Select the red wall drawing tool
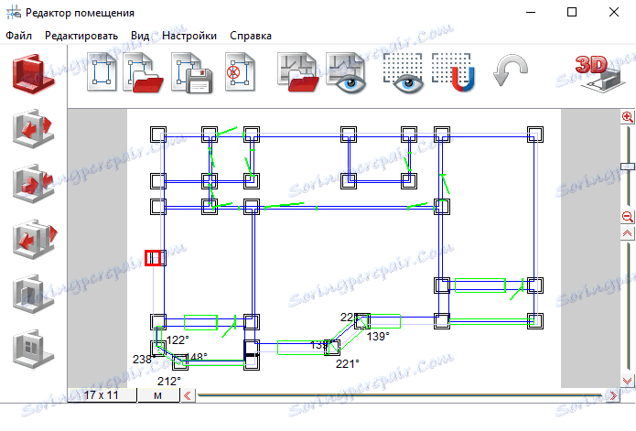636x431 pixels. [x=33, y=74]
